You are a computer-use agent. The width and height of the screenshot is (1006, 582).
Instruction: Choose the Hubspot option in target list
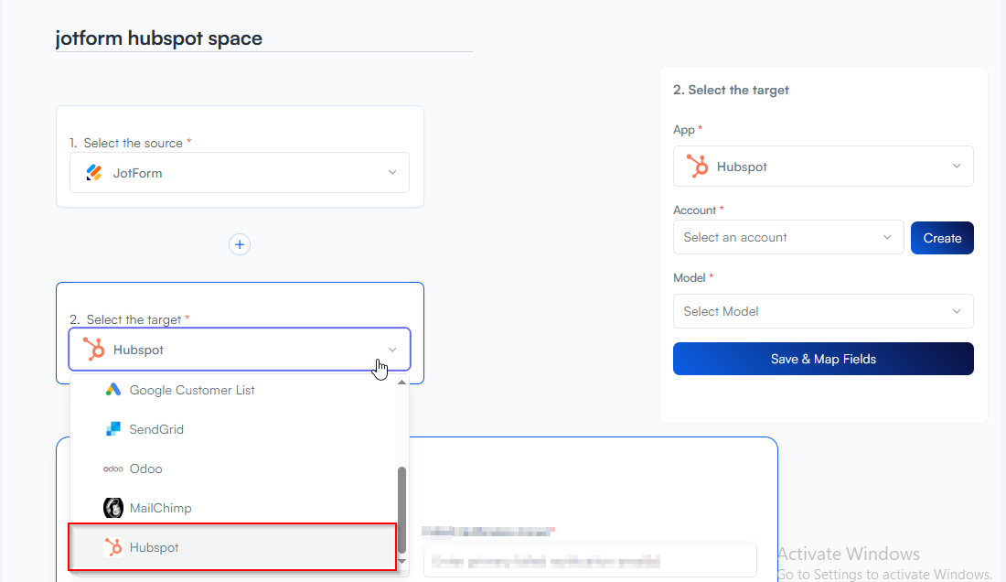click(x=154, y=547)
